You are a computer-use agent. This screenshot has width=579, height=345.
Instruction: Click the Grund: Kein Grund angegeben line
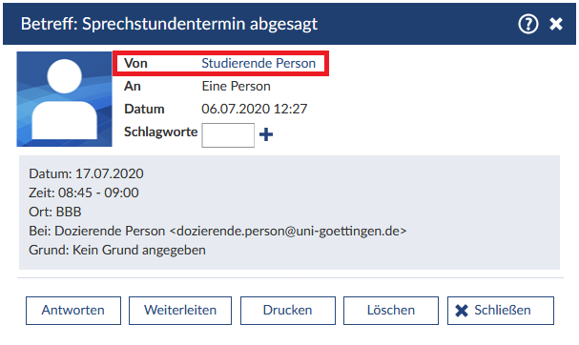[117, 250]
